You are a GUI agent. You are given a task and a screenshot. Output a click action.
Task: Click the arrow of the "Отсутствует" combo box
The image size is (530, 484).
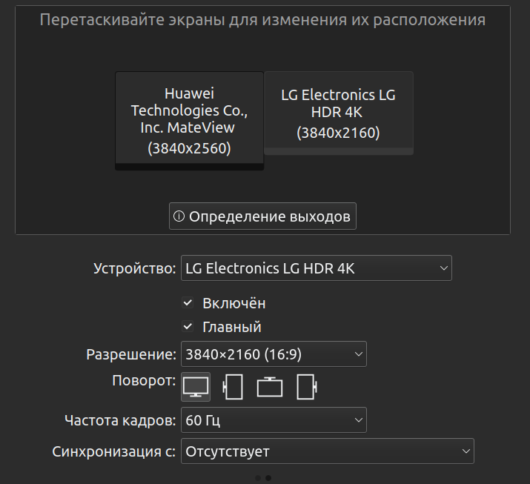point(466,451)
